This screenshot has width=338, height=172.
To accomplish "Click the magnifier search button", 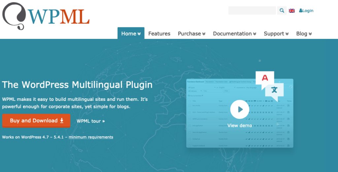I will (282, 10).
